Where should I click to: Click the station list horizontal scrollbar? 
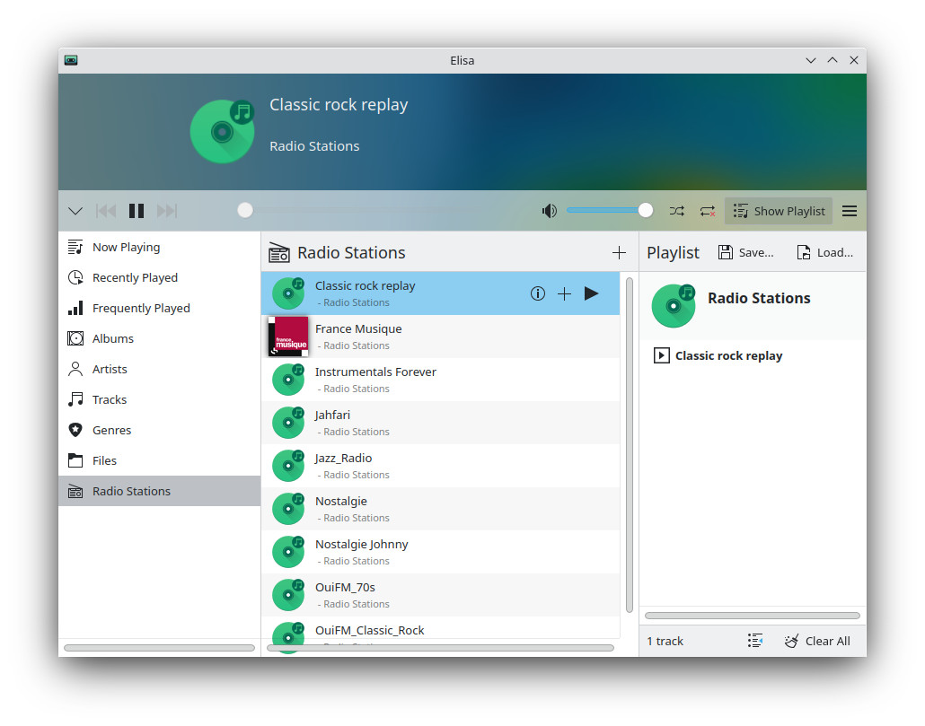pos(440,648)
